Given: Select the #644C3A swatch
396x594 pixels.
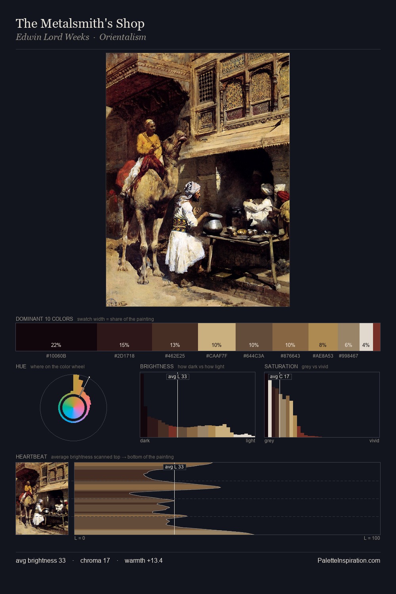Looking at the screenshot, I should tap(254, 337).
